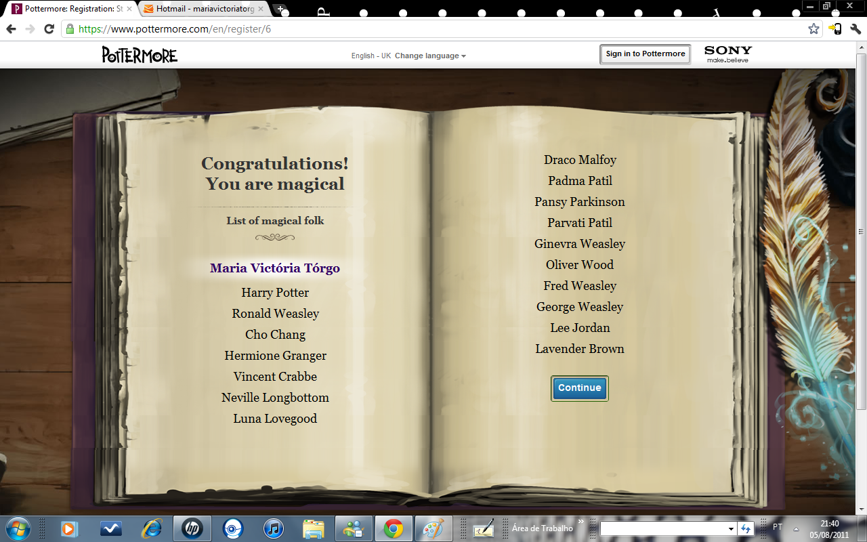Click the name Maria Victória Tórgo

coord(275,268)
